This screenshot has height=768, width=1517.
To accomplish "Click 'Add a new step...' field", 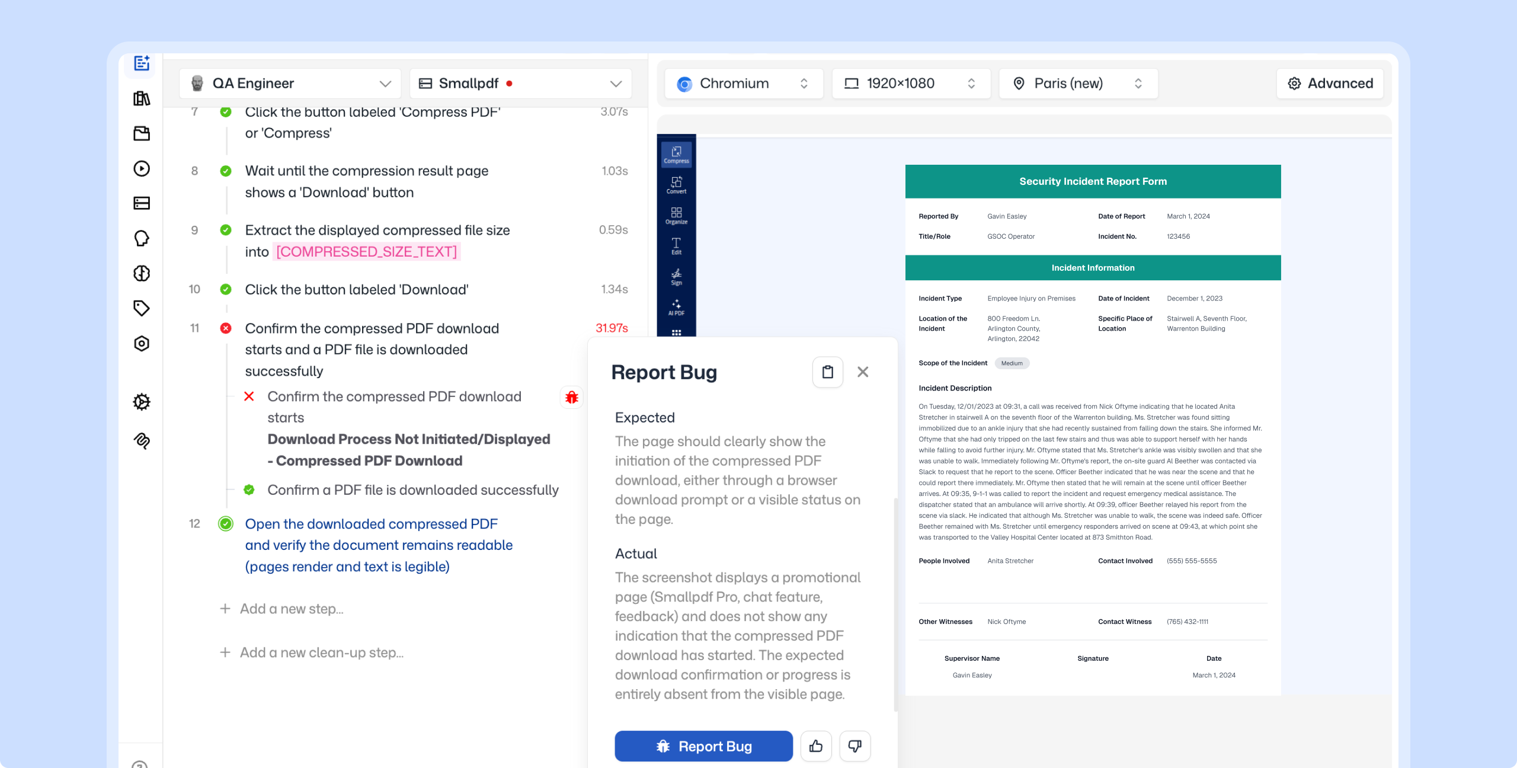I will pos(292,609).
